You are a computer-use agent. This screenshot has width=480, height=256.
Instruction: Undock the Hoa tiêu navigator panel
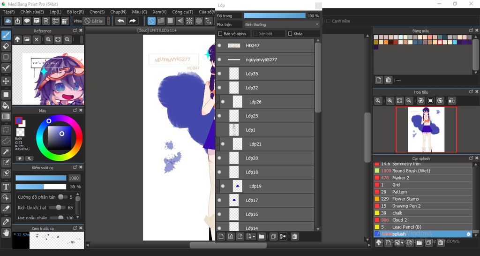(x=471, y=91)
